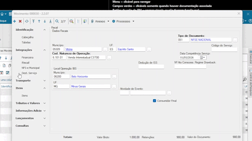252x141 pixels.
Task: Click the natureza code field 6.101.01
Action: coord(59,57)
